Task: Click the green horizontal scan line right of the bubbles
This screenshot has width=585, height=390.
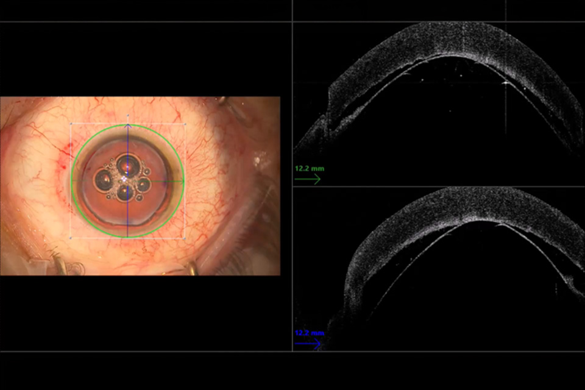Action: tap(165, 181)
